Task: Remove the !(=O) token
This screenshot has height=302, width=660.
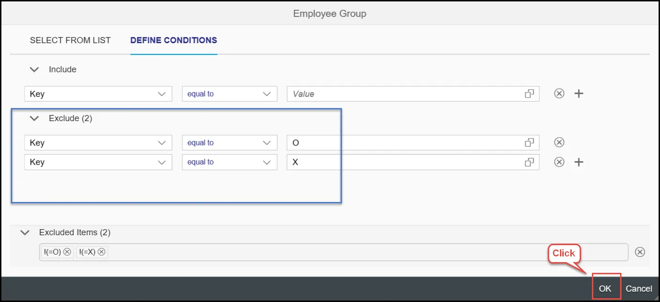Action: click(67, 252)
